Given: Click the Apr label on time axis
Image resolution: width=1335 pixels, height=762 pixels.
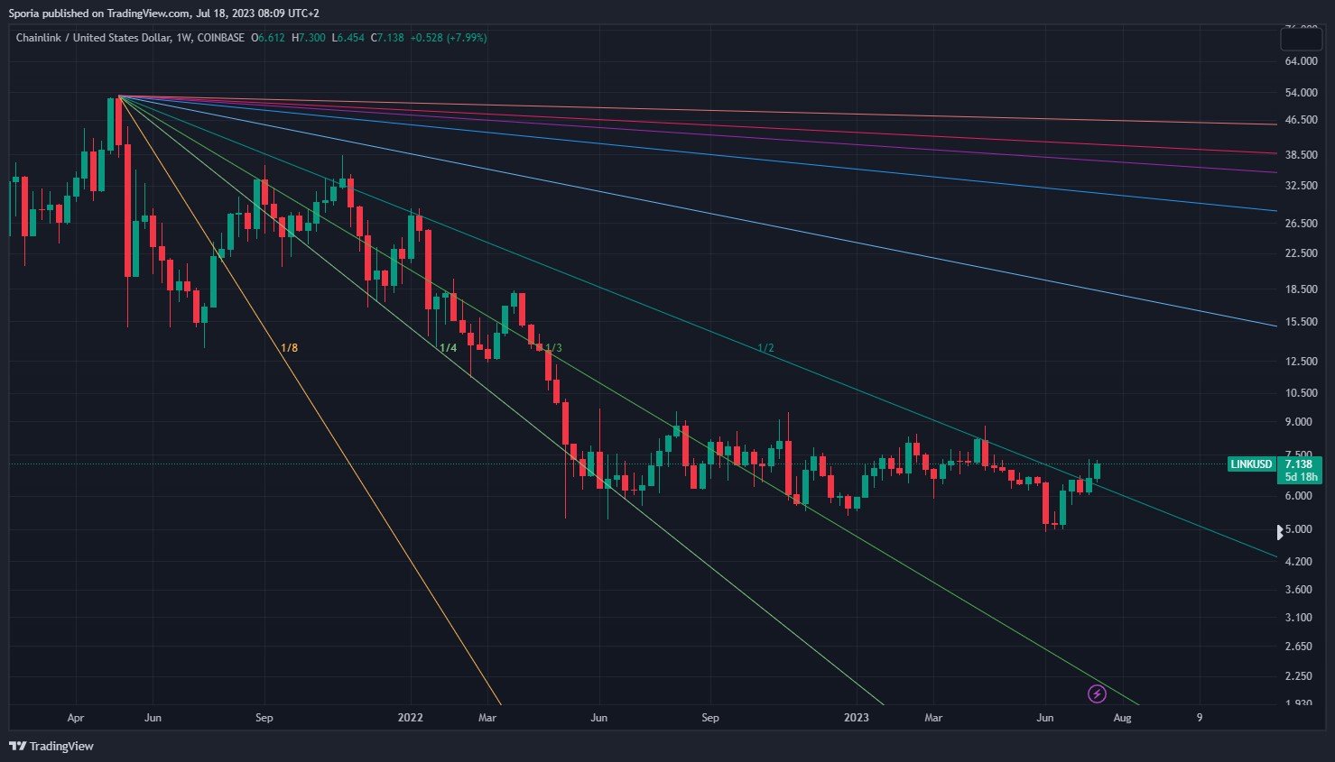Looking at the screenshot, I should tap(76, 718).
